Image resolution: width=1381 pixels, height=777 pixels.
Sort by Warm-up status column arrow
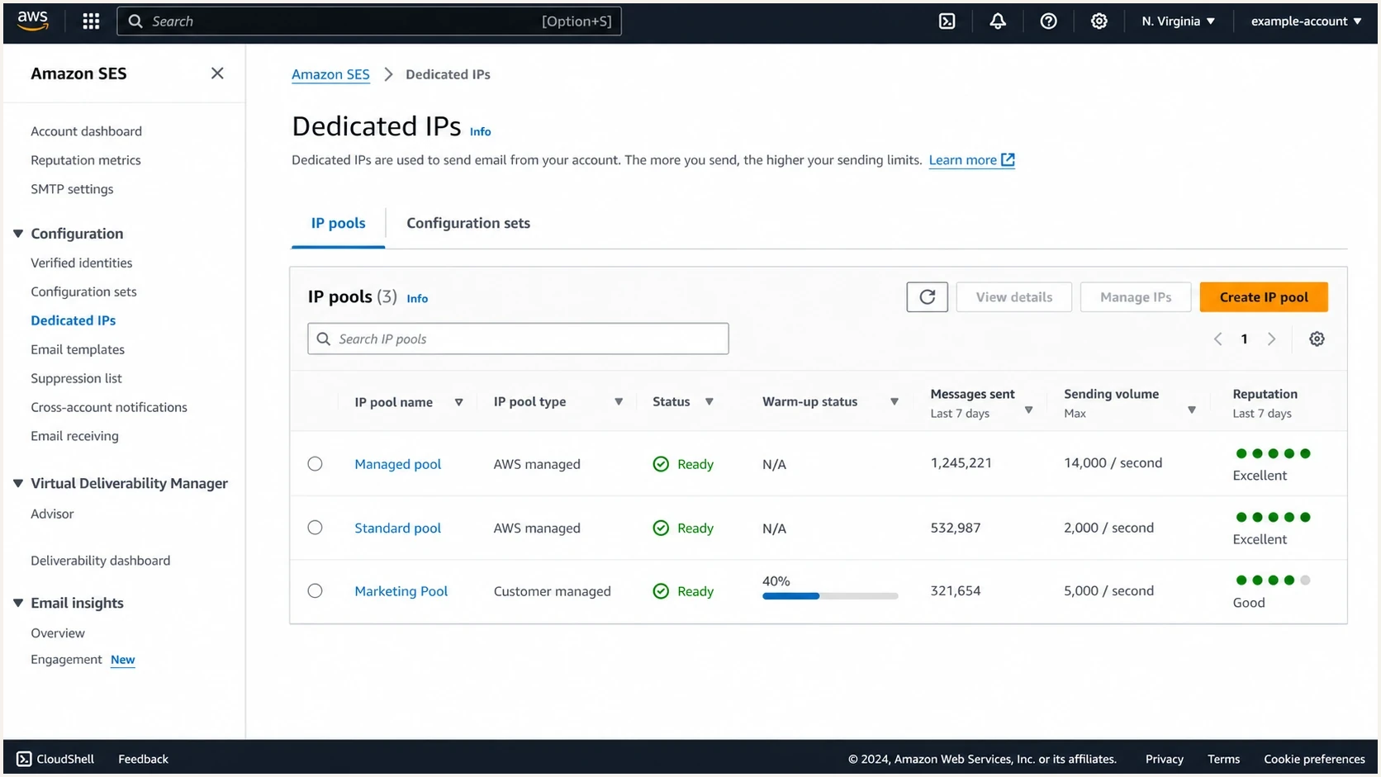[x=894, y=402]
